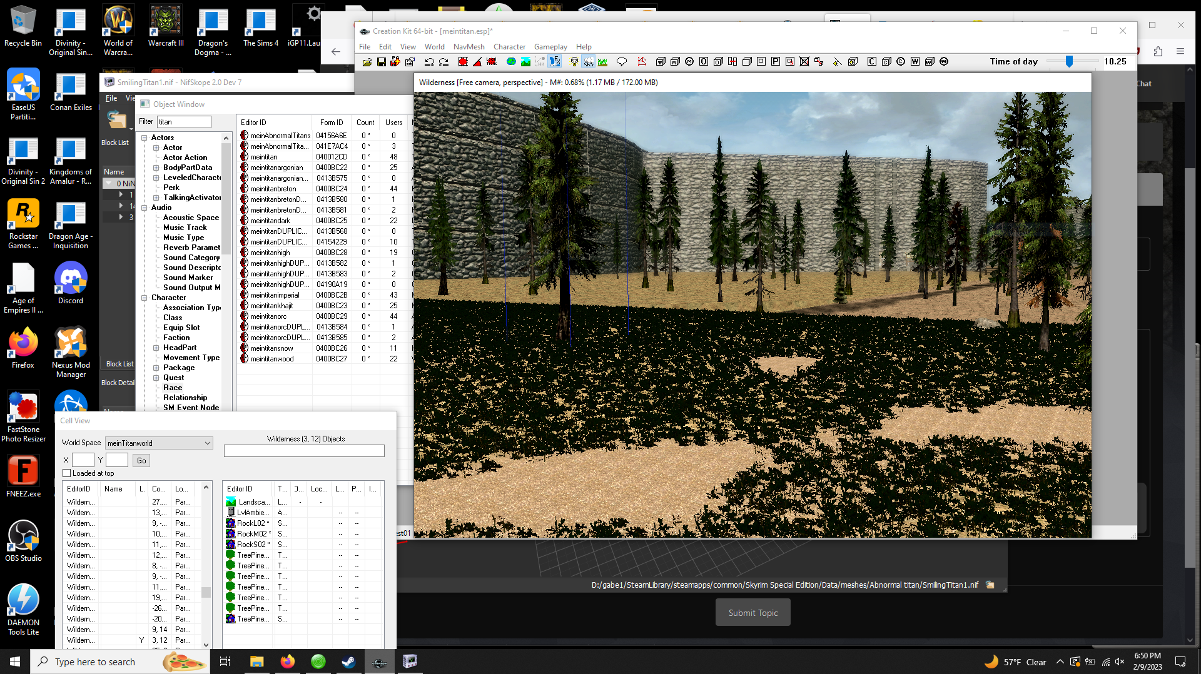Click the boxed O occlusion plane icon
Screen dimensions: 1201x674
(x=704, y=62)
